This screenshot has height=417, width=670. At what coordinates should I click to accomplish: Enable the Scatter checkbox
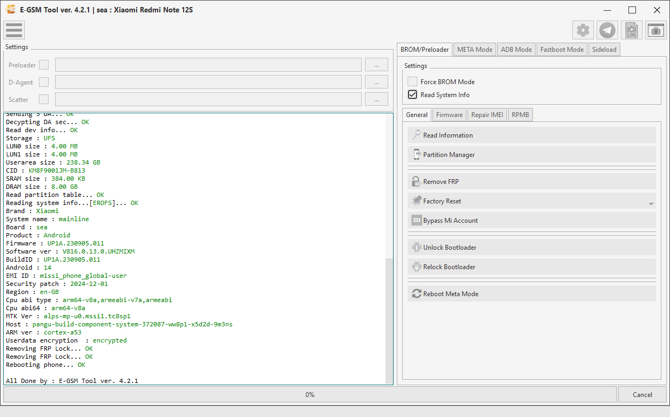coord(44,99)
